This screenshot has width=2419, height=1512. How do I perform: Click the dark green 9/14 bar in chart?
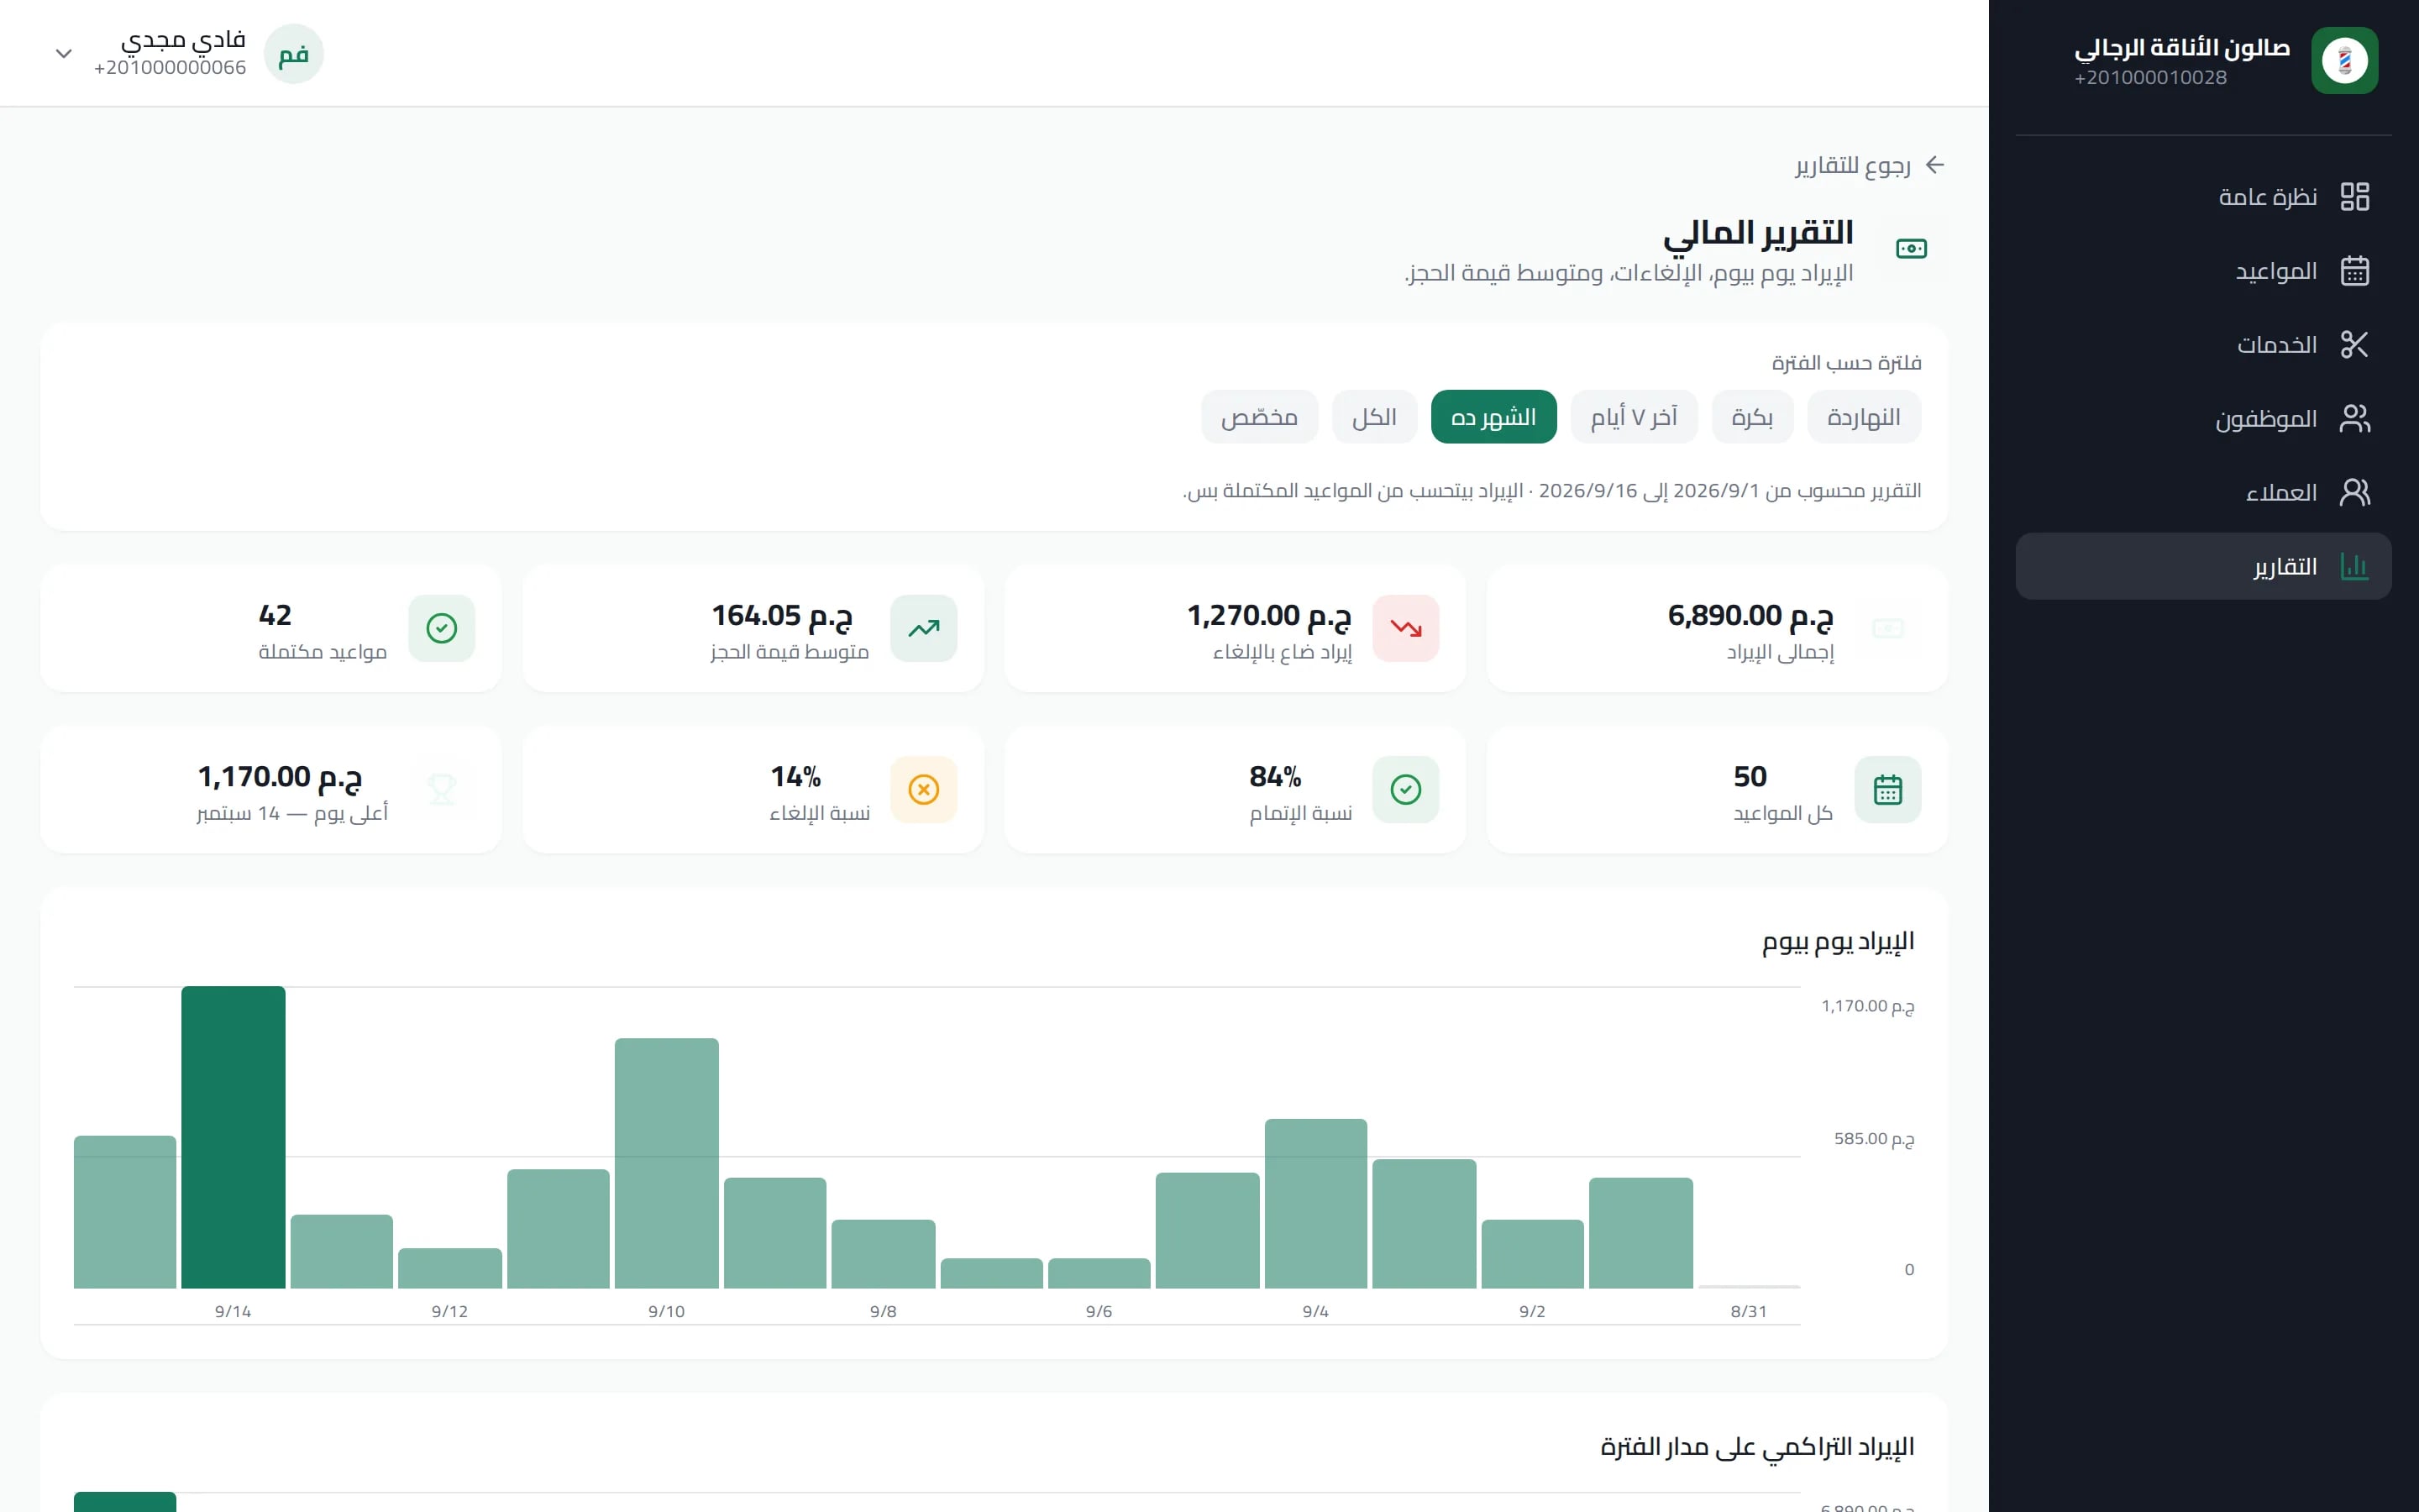point(233,1137)
